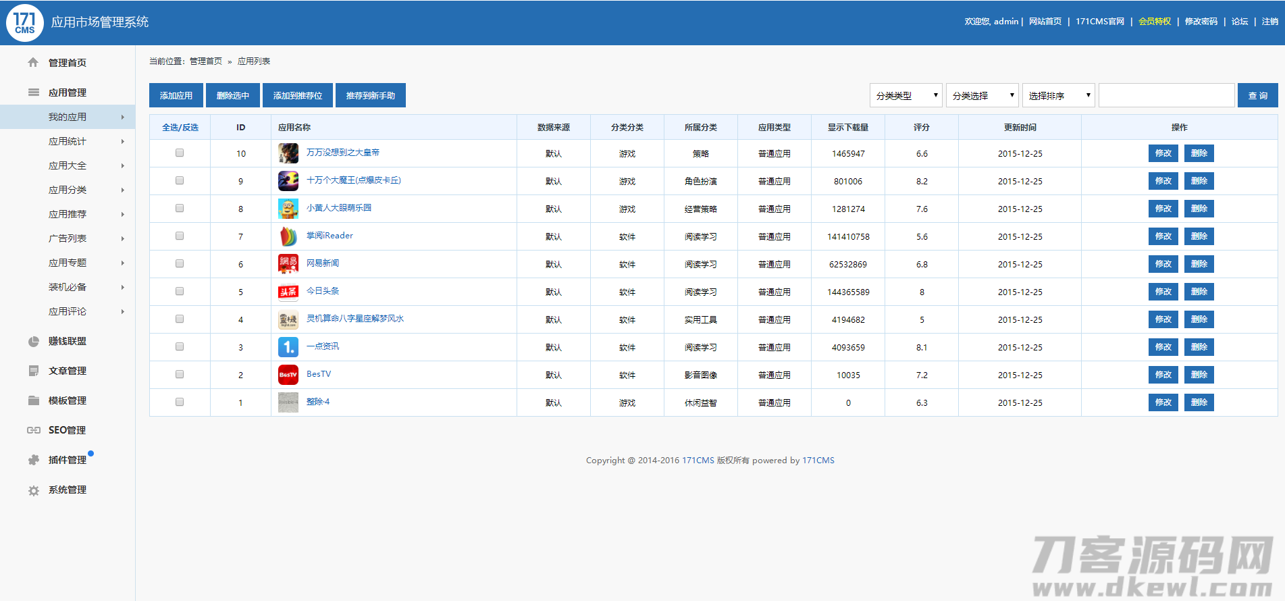Select the checkbox in the BesTV row
Image resolution: width=1285 pixels, height=601 pixels.
(x=180, y=375)
